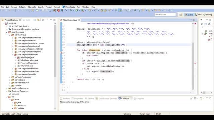Run the application with green play button
Viewport: 214px width, 120px height.
[x=77, y=10]
